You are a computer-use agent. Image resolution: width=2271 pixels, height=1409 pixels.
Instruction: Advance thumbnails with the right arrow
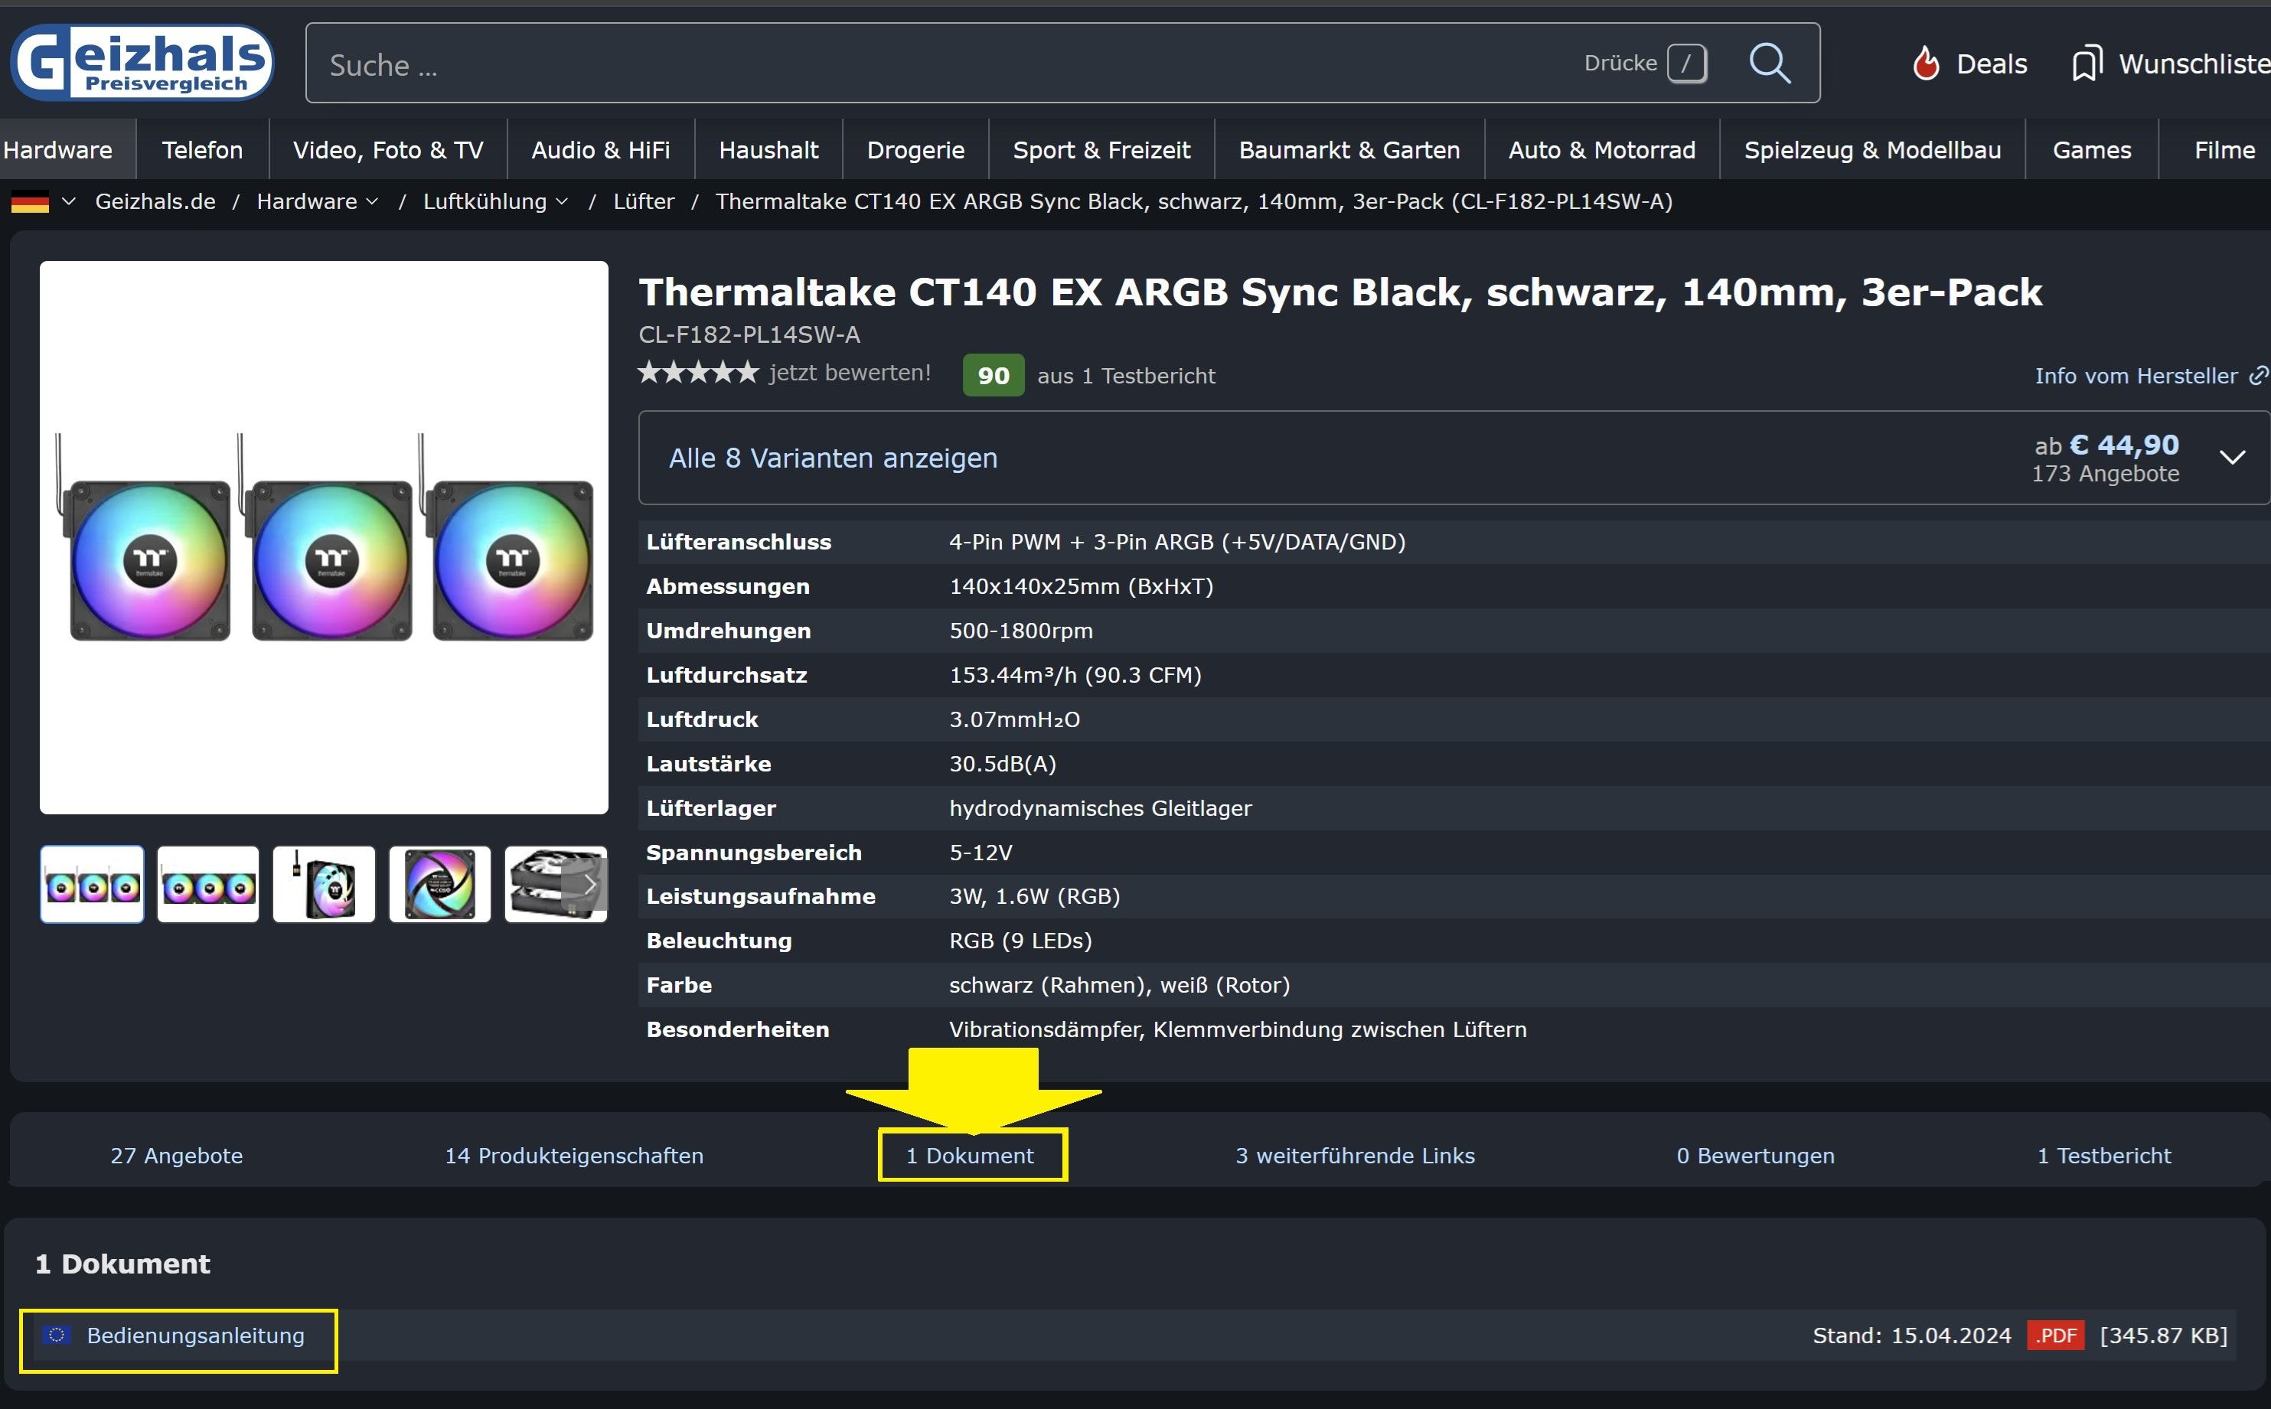pos(590,884)
